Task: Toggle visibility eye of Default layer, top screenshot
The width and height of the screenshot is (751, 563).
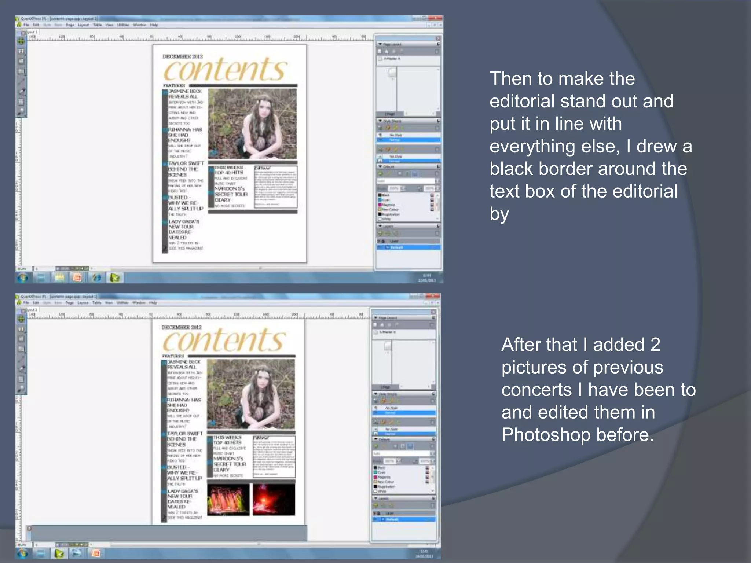Action: click(x=380, y=247)
